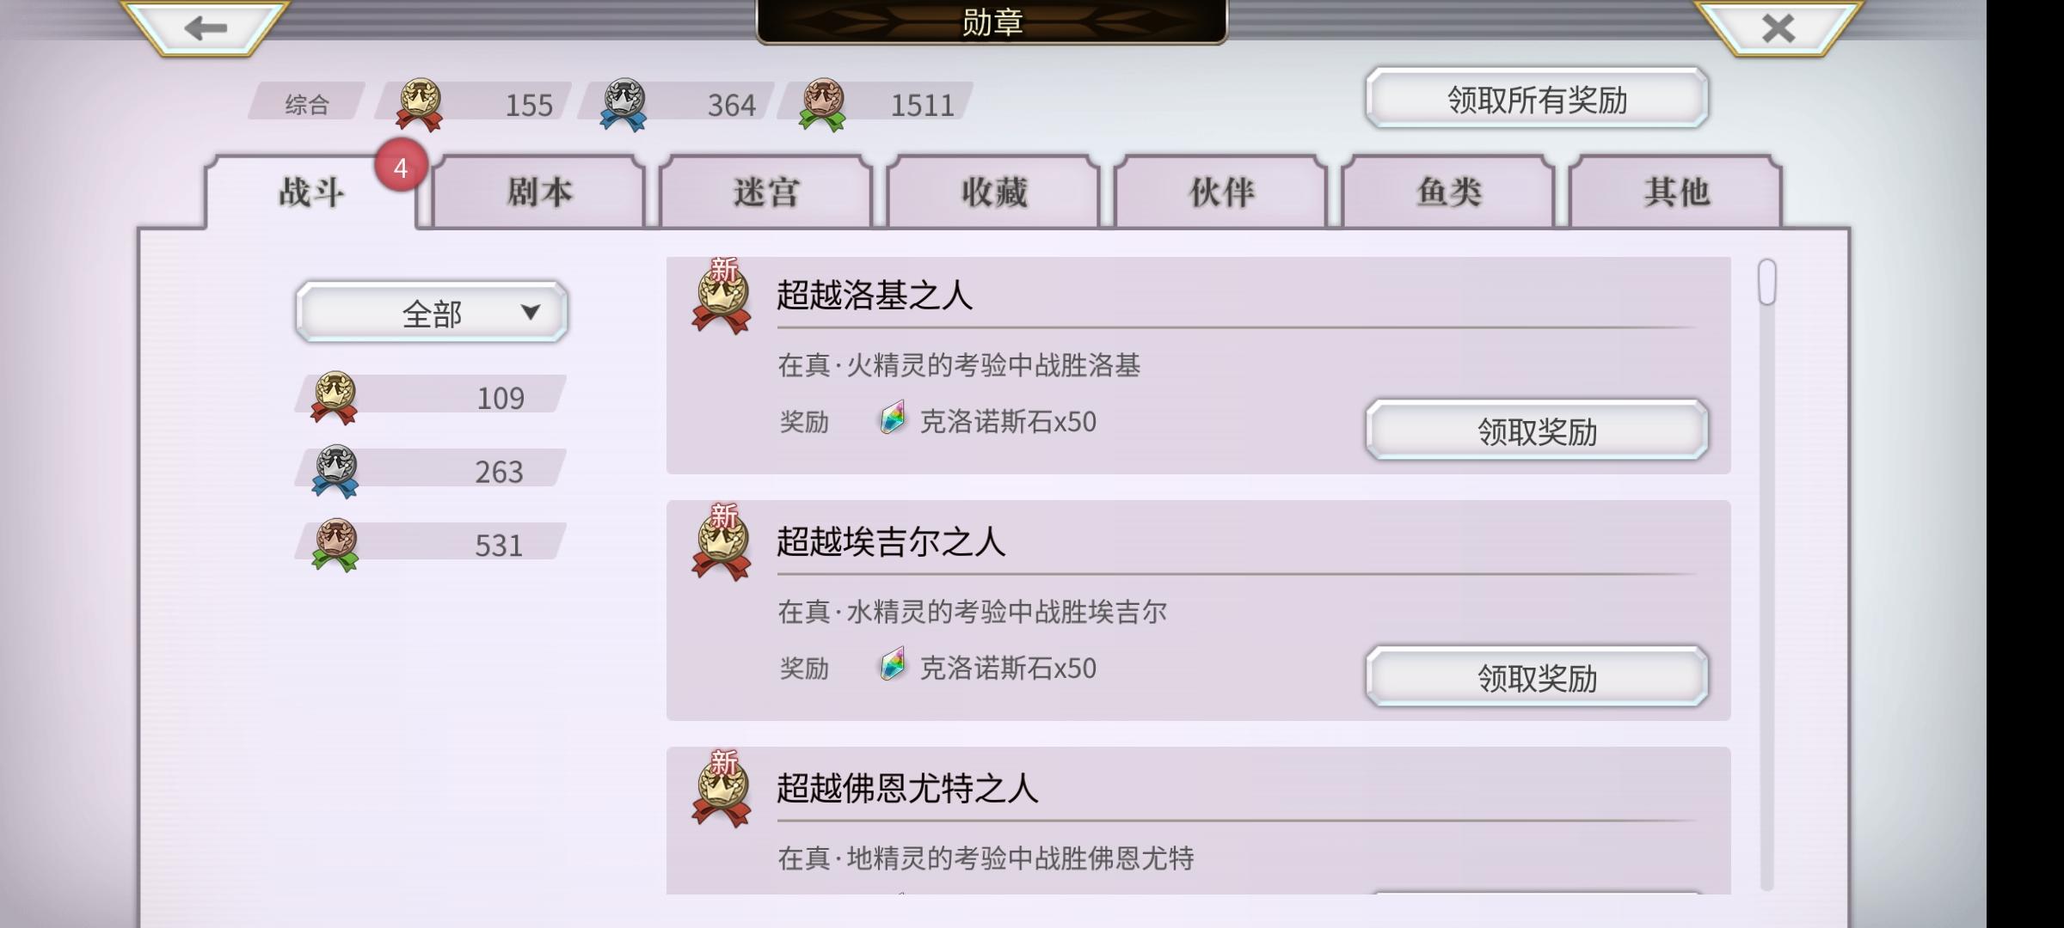2064x928 pixels.
Task: Claim all rewards with 领取所有奖励
Action: click(x=1537, y=99)
